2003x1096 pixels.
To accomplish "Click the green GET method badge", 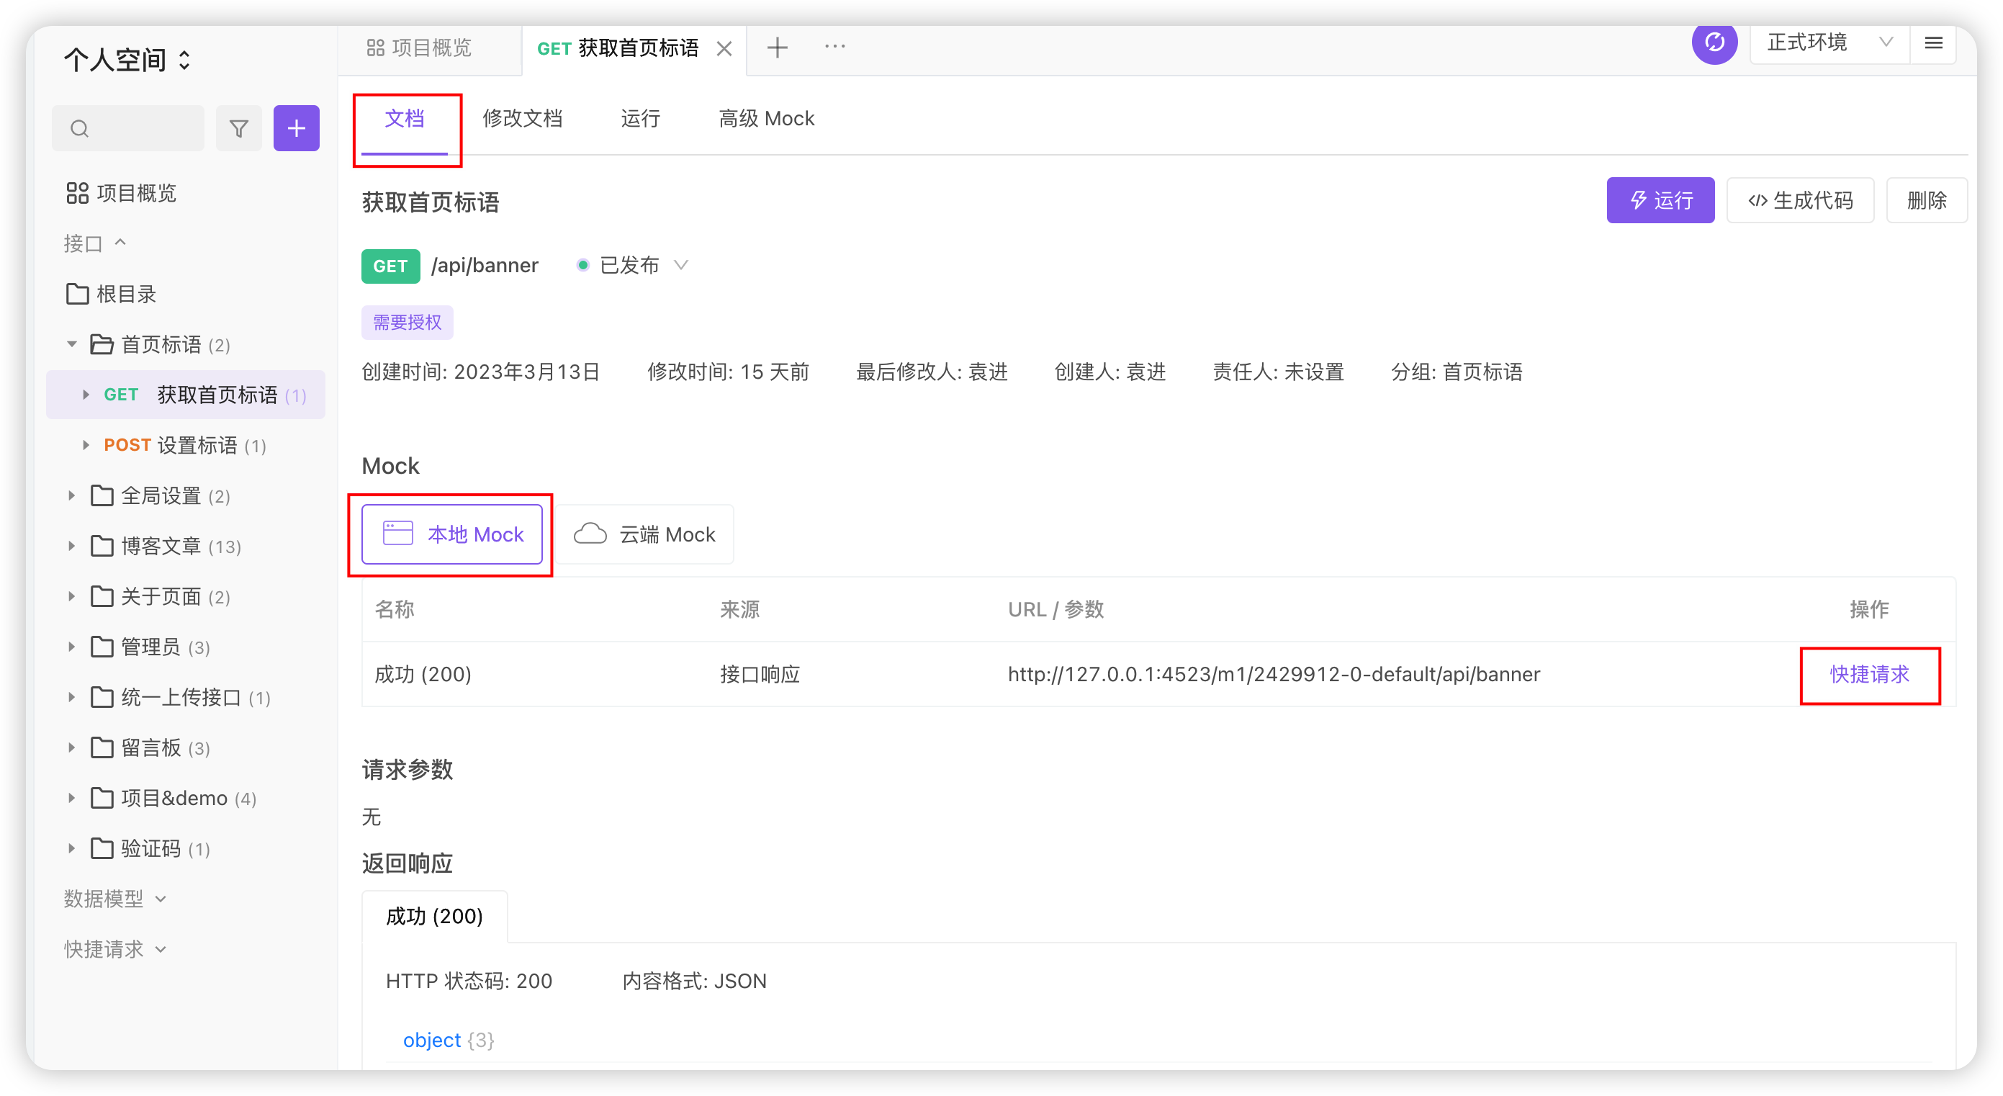I will [390, 266].
